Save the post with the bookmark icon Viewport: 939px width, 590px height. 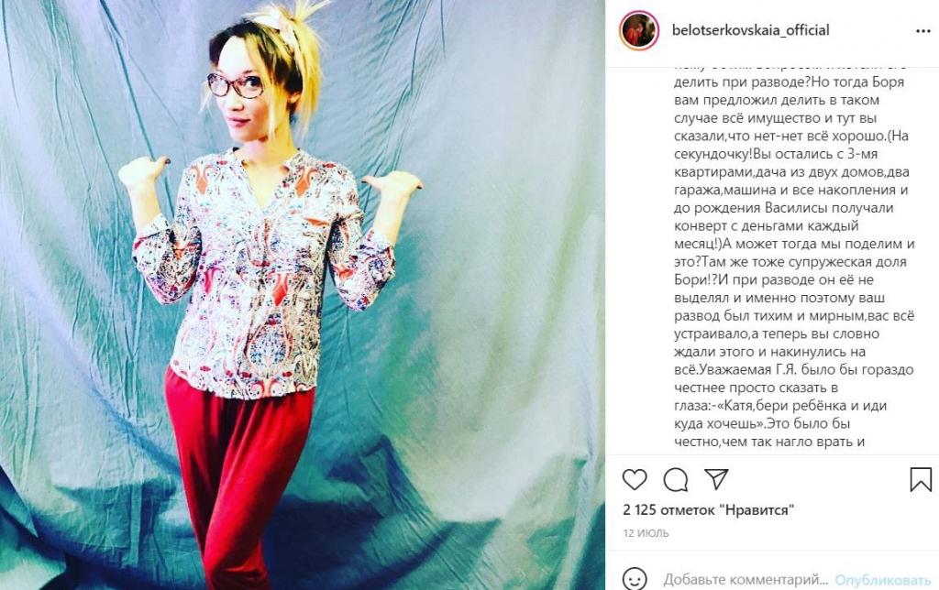pyautogui.click(x=921, y=479)
